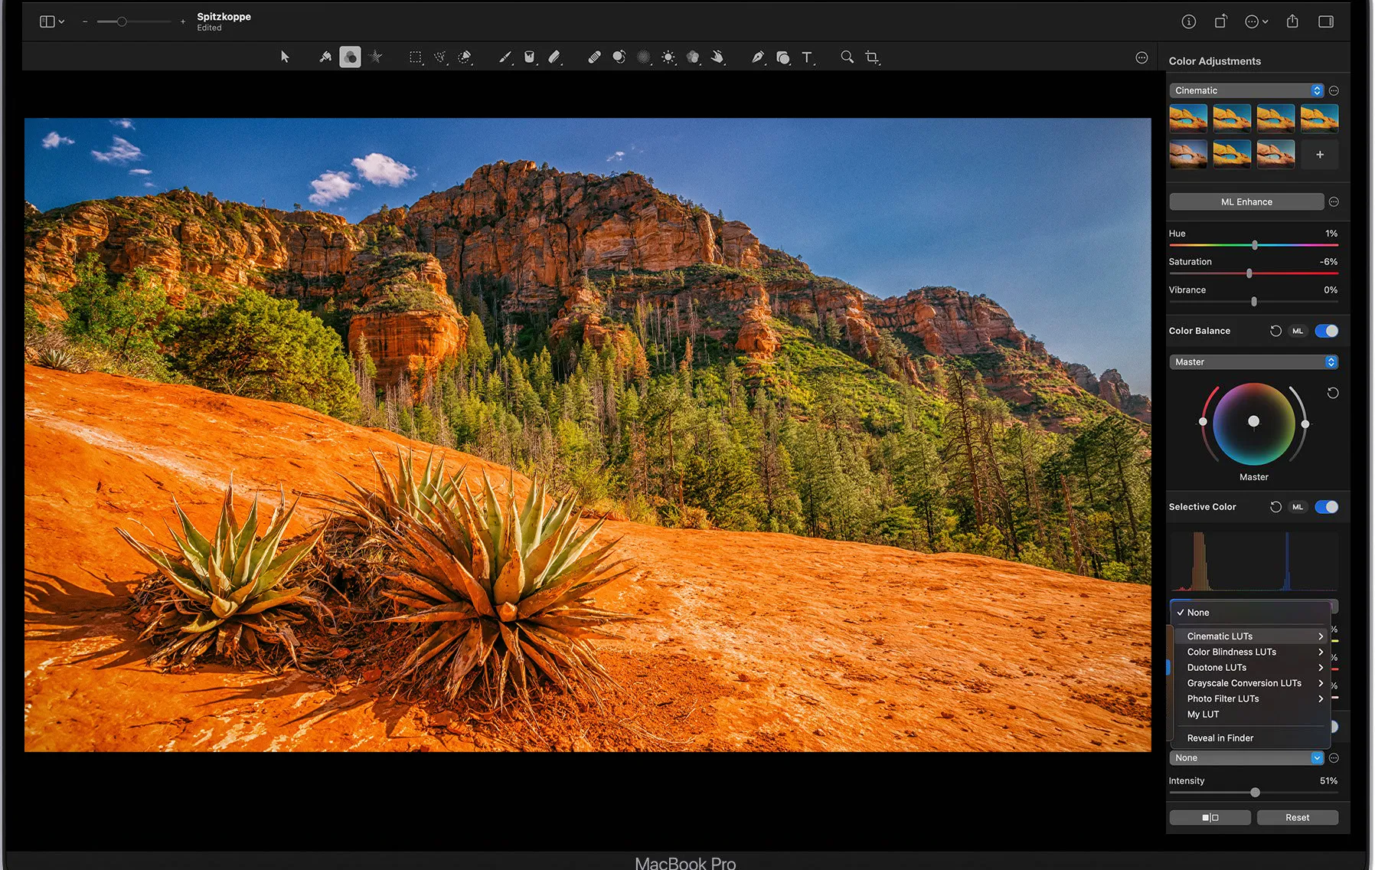Select the Effects star tool
Image resolution: width=1375 pixels, height=870 pixels.
(375, 57)
